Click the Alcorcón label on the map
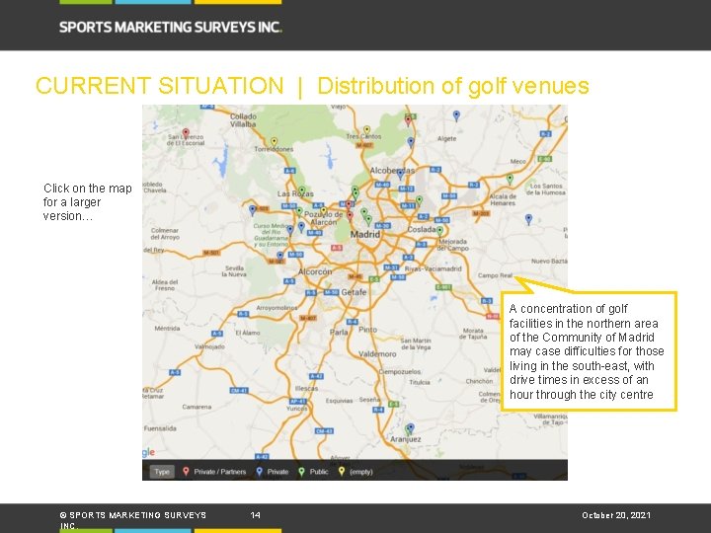This screenshot has height=533, width=711. pos(315,272)
